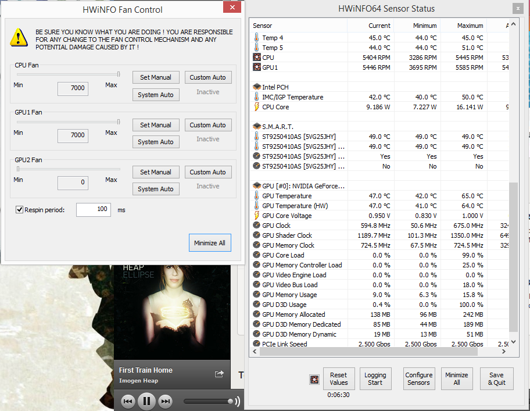This screenshot has width=530, height=411.
Task: Click Custom Auto for the GPU1 Fan
Action: point(207,125)
